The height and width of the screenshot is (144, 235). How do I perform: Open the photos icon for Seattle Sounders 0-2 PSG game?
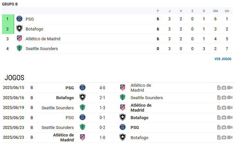(x=224, y=127)
